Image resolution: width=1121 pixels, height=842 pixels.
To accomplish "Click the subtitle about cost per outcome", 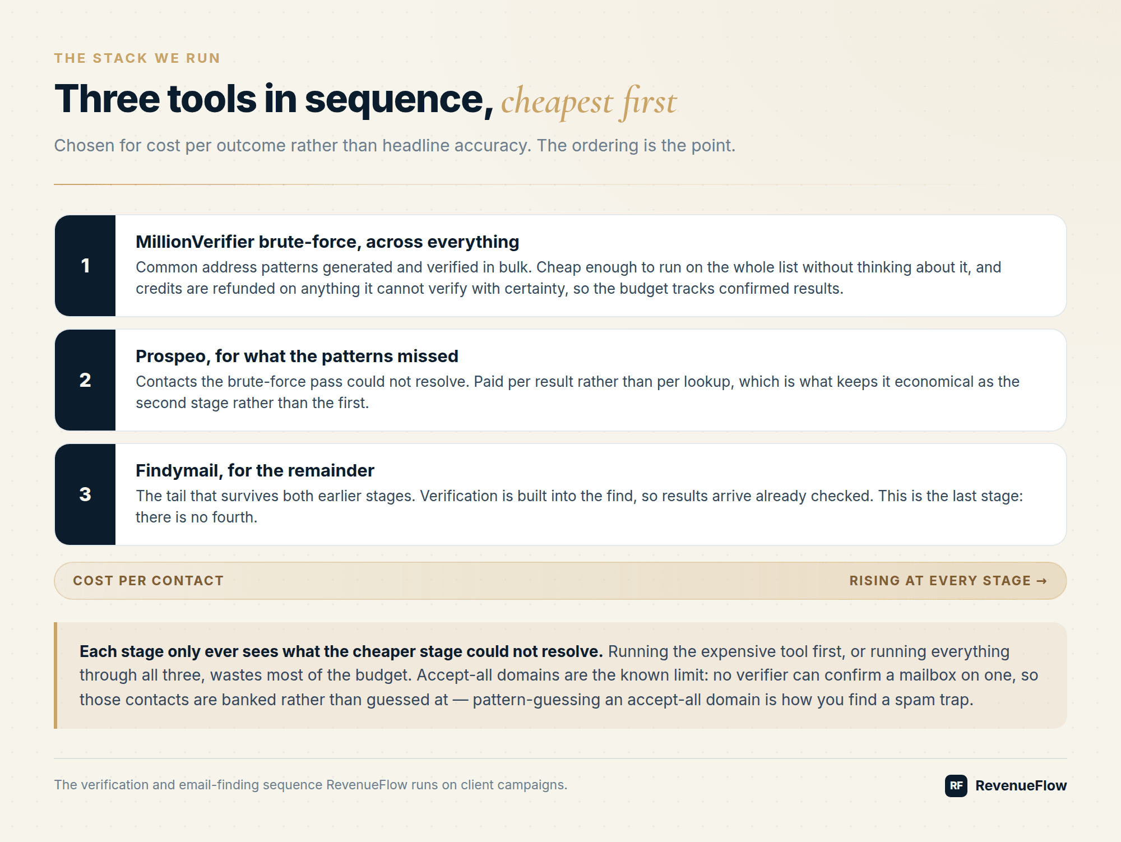I will pos(395,145).
